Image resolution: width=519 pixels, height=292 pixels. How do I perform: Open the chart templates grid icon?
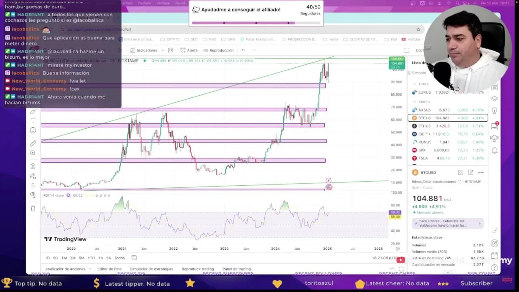click(170, 50)
